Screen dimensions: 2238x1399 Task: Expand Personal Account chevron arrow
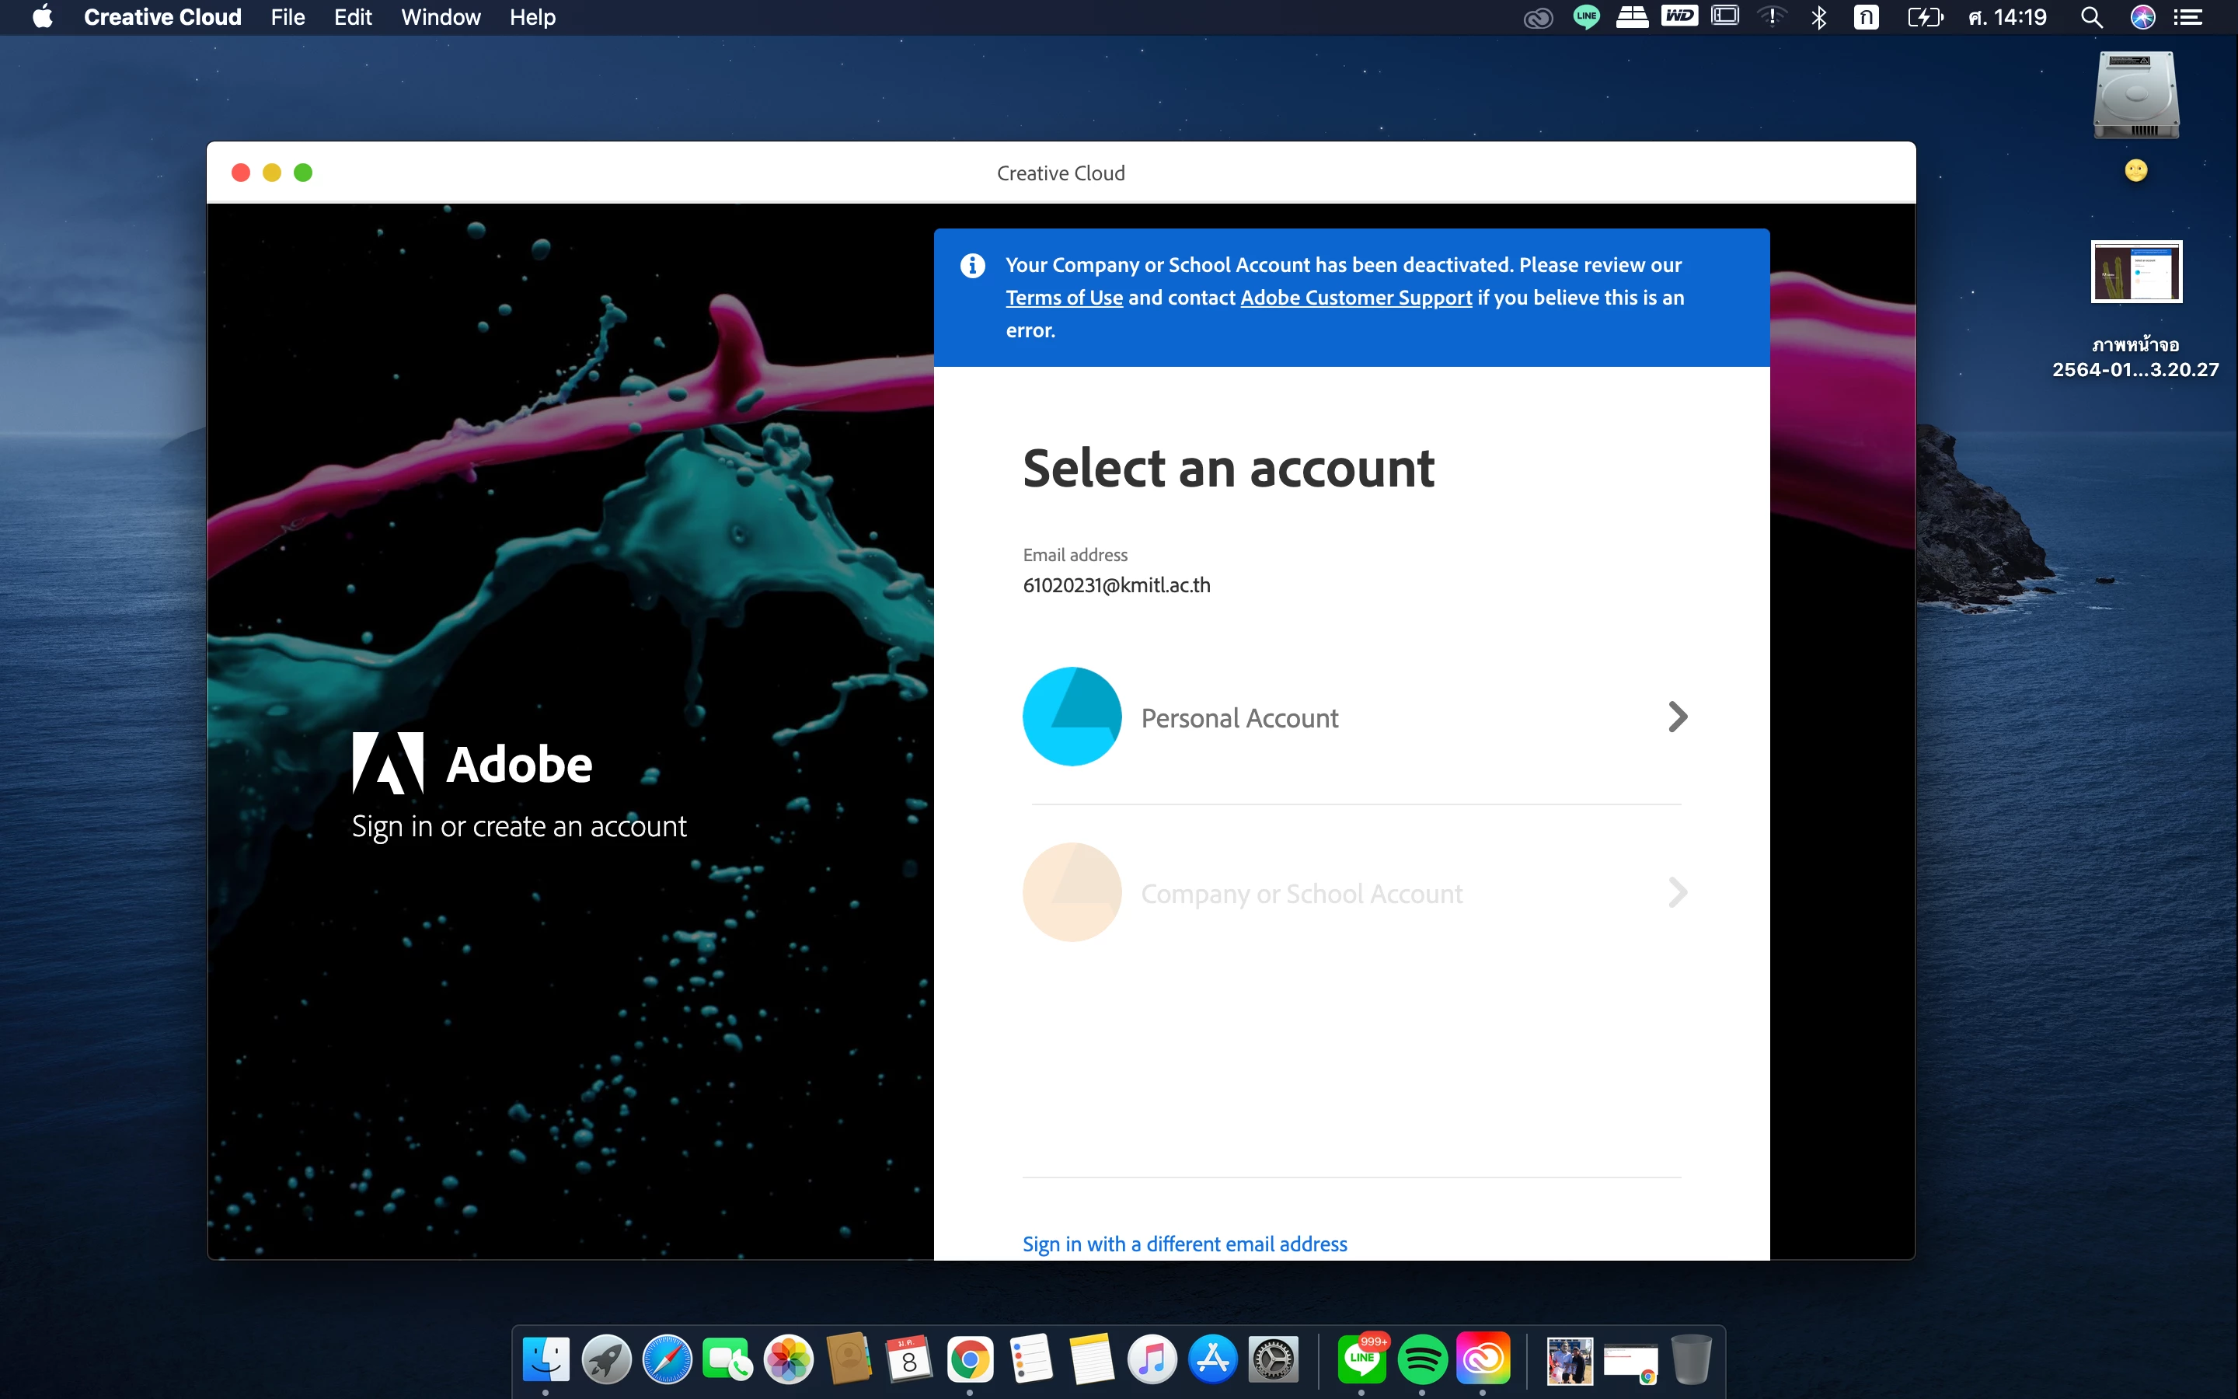pos(1678,716)
